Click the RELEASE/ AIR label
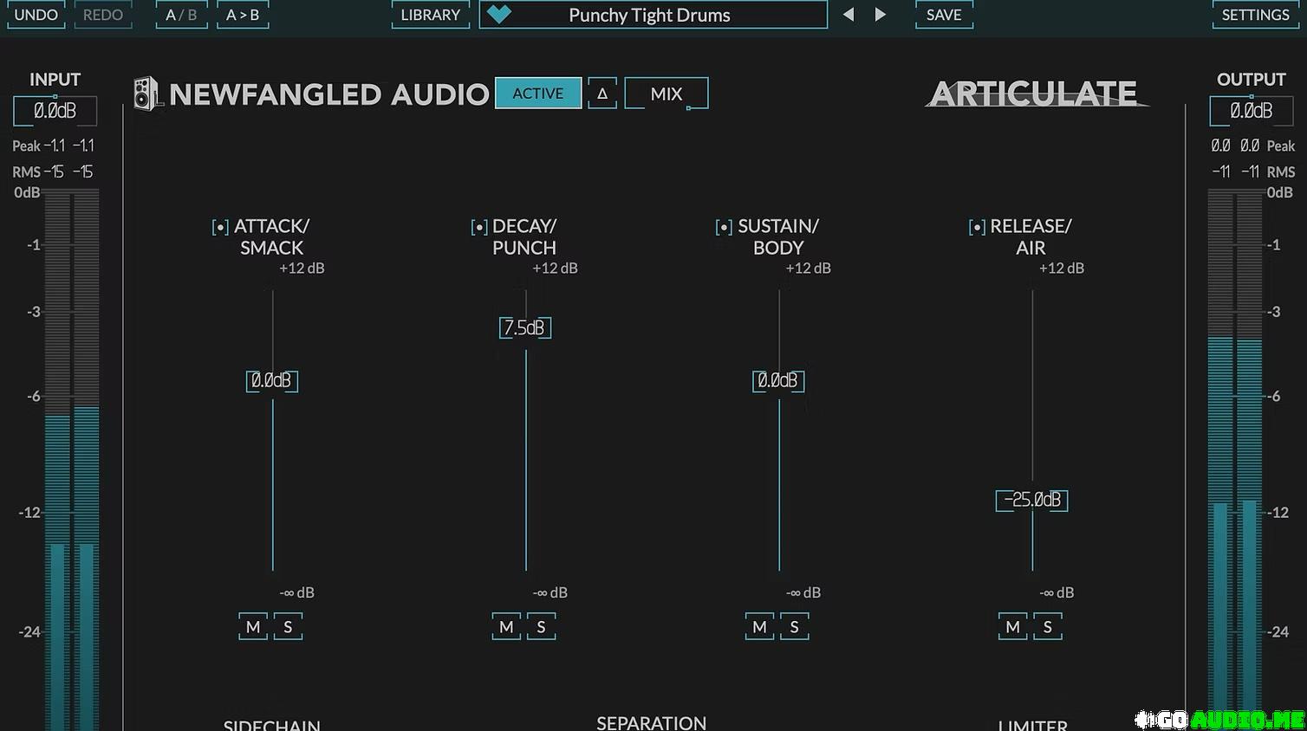The image size is (1307, 731). pos(1031,236)
